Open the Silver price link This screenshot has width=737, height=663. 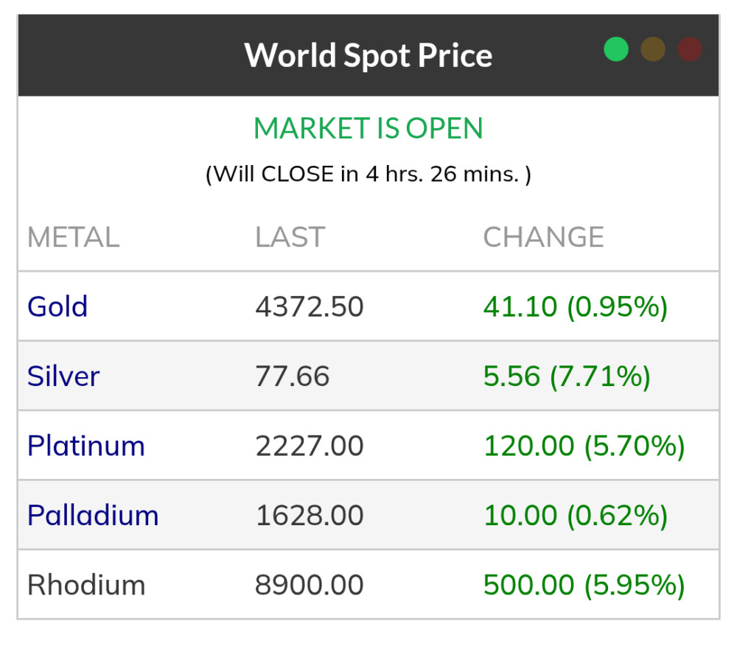coord(63,376)
